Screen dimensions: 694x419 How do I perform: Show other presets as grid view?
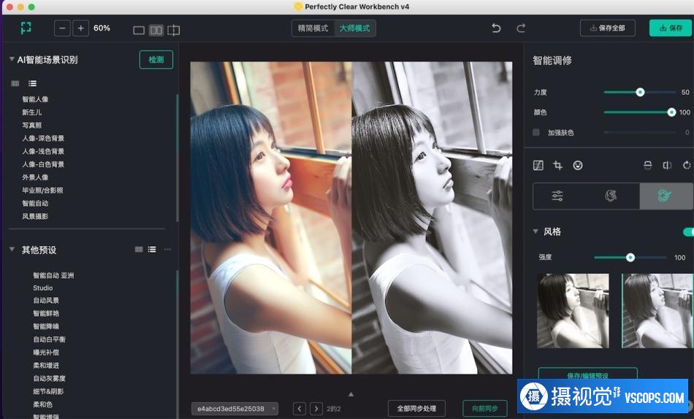pyautogui.click(x=139, y=250)
